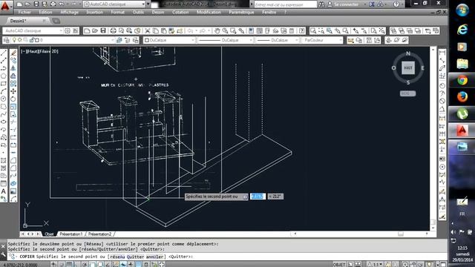Screen dimensions: 475x267
Task: Select the Dessin1 document tab
Action: pyautogui.click(x=18, y=21)
